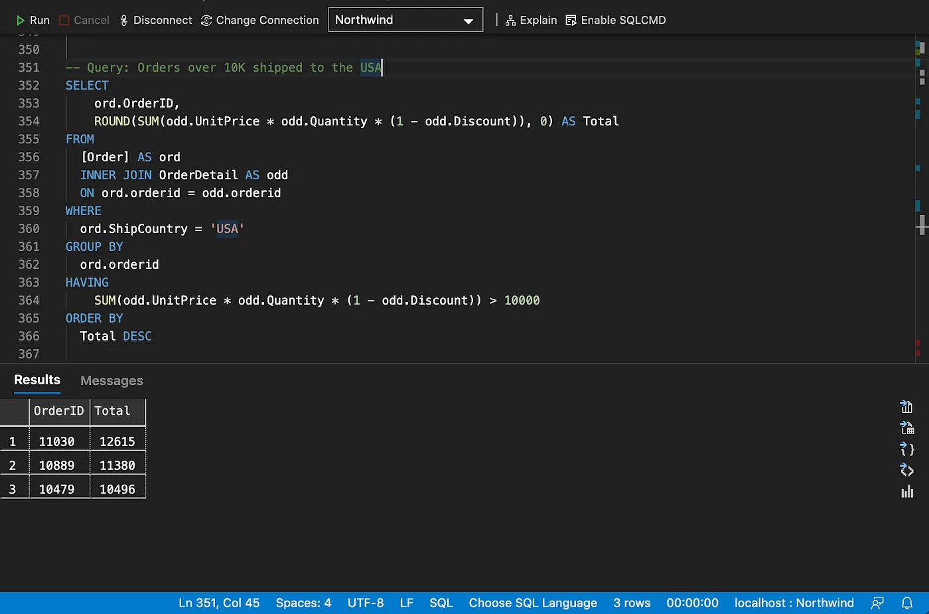Select cell with OrderID 10479
Viewport: 929px width, 614px height.
pyautogui.click(x=59, y=489)
